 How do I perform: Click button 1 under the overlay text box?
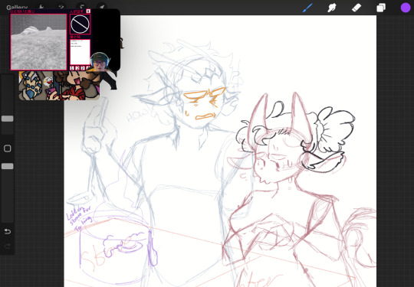click(x=72, y=68)
